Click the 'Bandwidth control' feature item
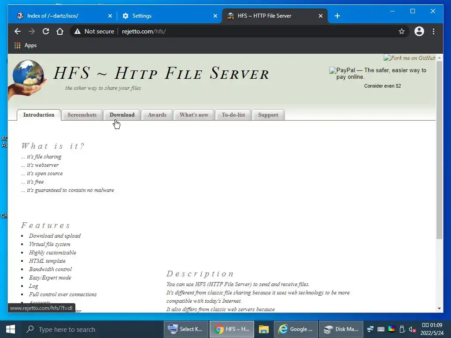 (50, 269)
